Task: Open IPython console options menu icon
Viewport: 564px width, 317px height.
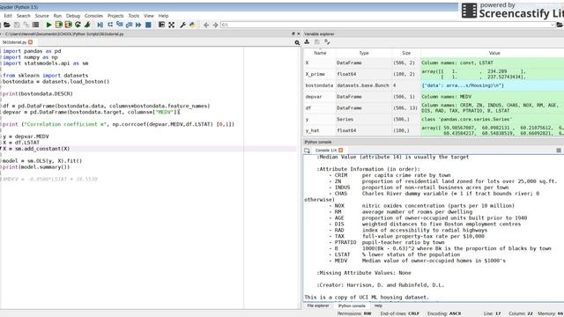Action: (559, 151)
